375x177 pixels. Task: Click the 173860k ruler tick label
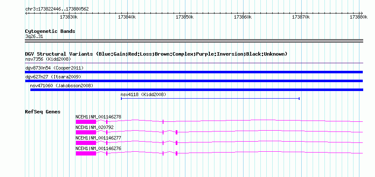pyautogui.click(x=243, y=17)
